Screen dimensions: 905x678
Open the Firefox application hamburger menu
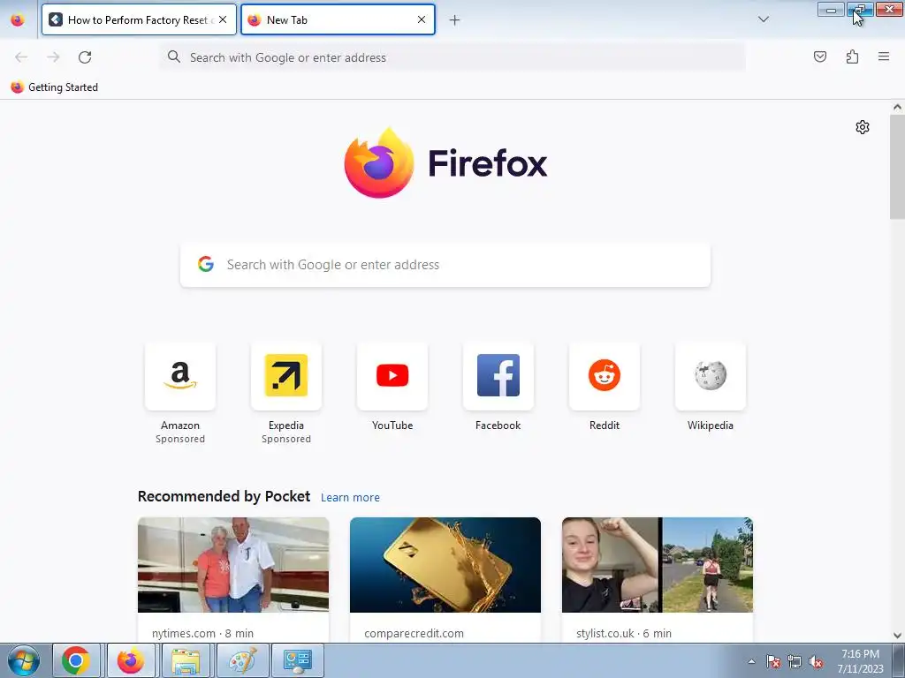coord(884,56)
